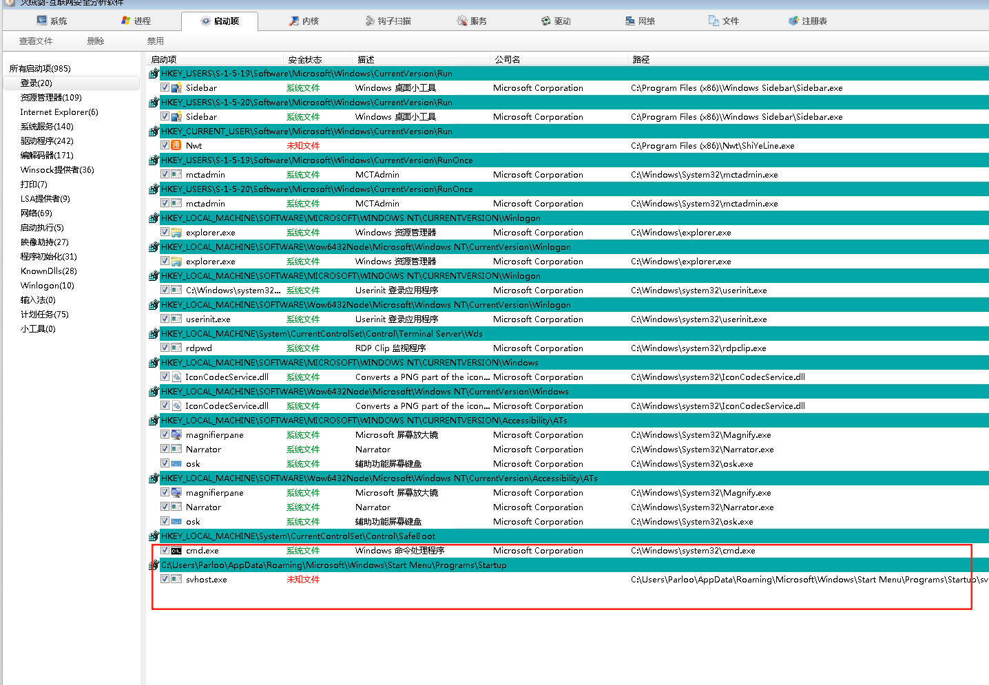Select HKEY_LOCAL_MACHINE SafeBoot key row
989x685 pixels.
pyautogui.click(x=574, y=536)
